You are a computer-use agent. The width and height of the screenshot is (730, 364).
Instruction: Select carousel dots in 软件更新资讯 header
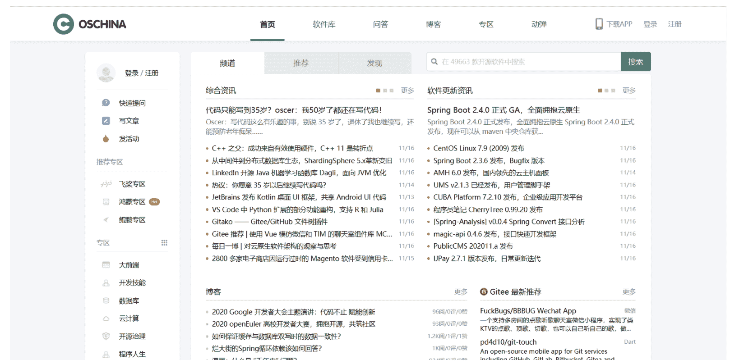click(x=606, y=91)
